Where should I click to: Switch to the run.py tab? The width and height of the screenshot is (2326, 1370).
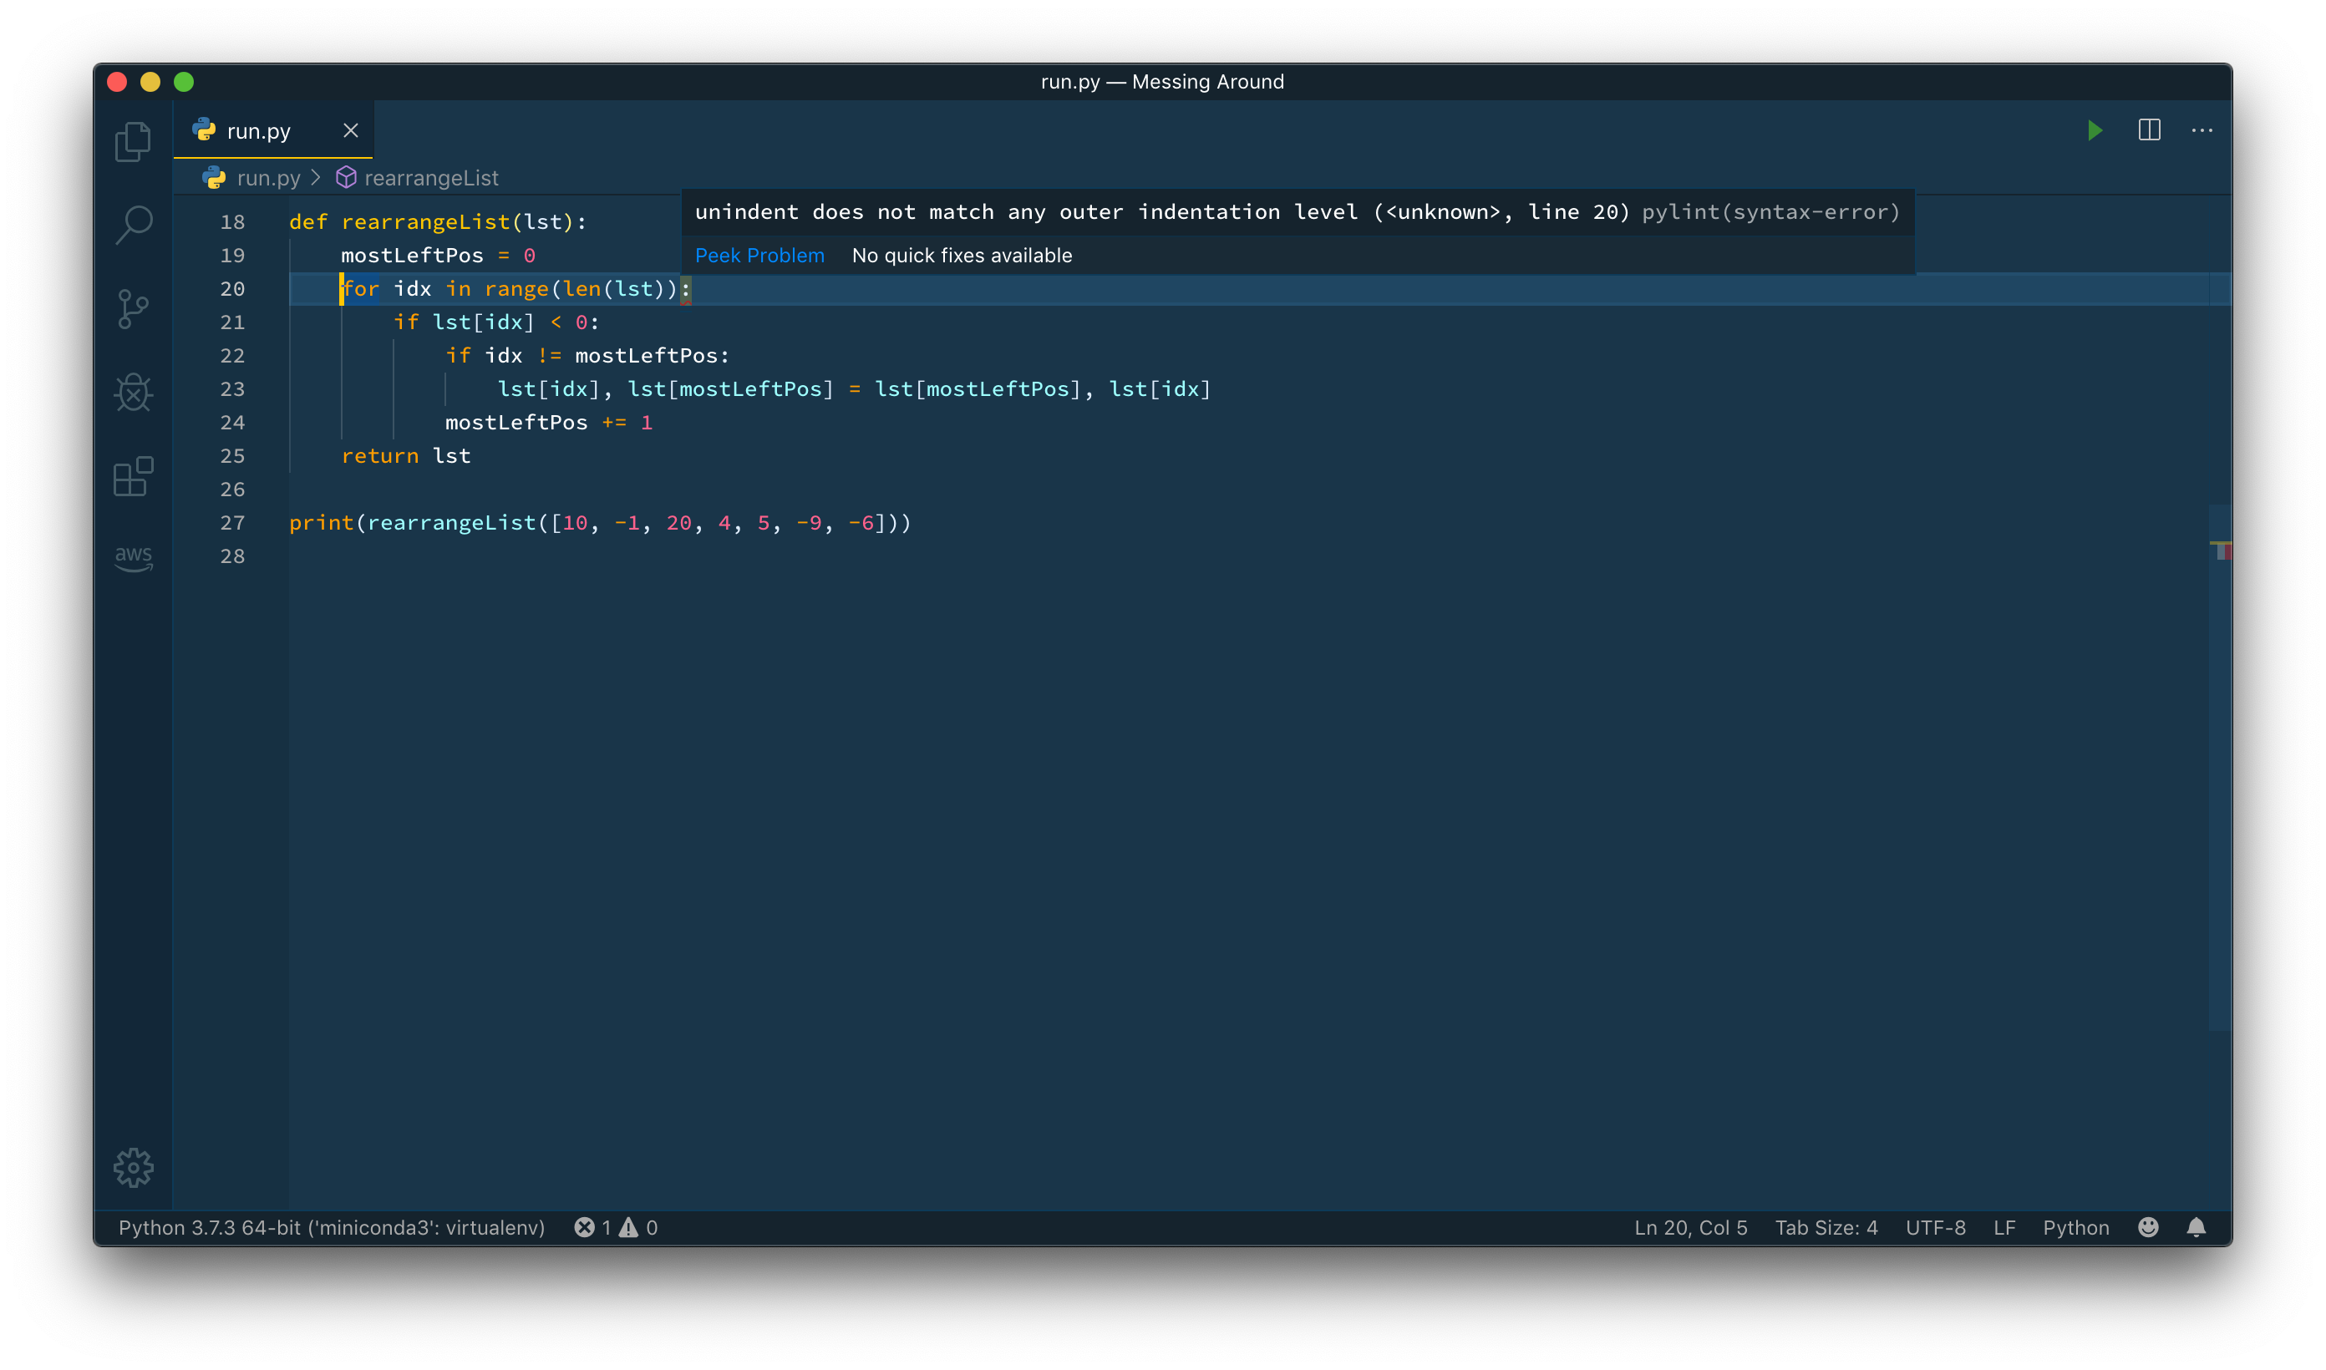click(x=258, y=130)
